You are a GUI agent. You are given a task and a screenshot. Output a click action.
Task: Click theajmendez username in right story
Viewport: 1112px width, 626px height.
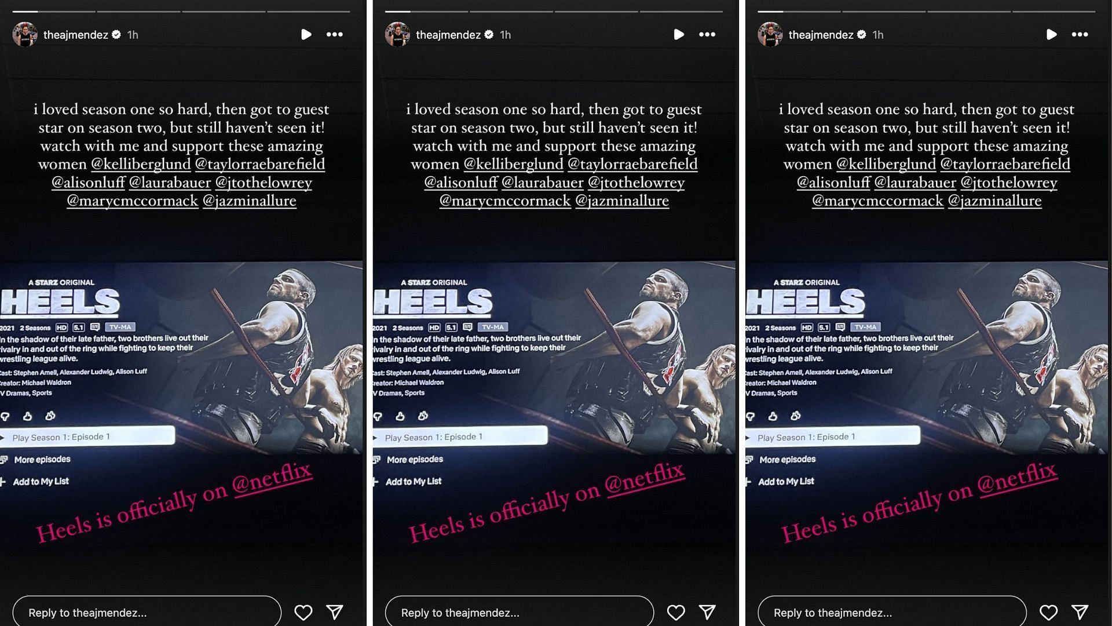tap(821, 35)
